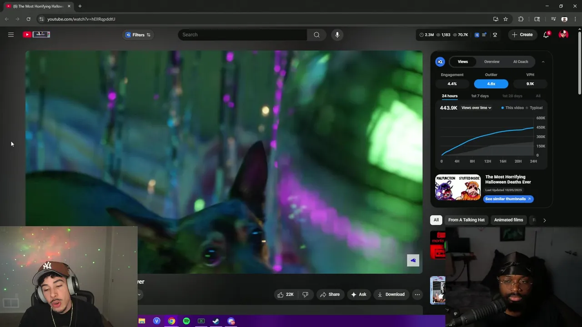Show more chips with right arrow
This screenshot has width=582, height=327.
tap(544, 220)
